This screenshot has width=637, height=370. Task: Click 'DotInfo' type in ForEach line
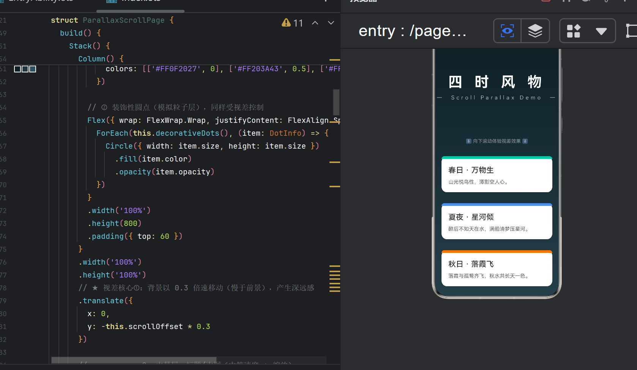pos(285,133)
